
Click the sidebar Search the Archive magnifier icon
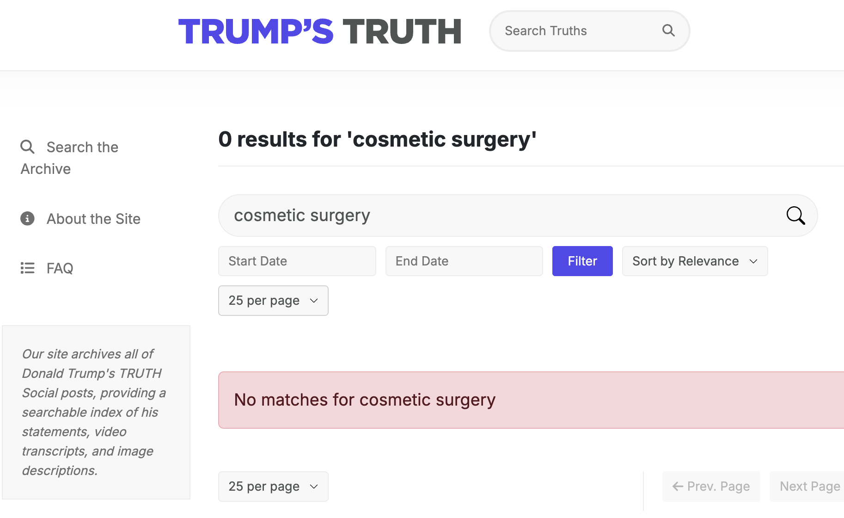[27, 147]
